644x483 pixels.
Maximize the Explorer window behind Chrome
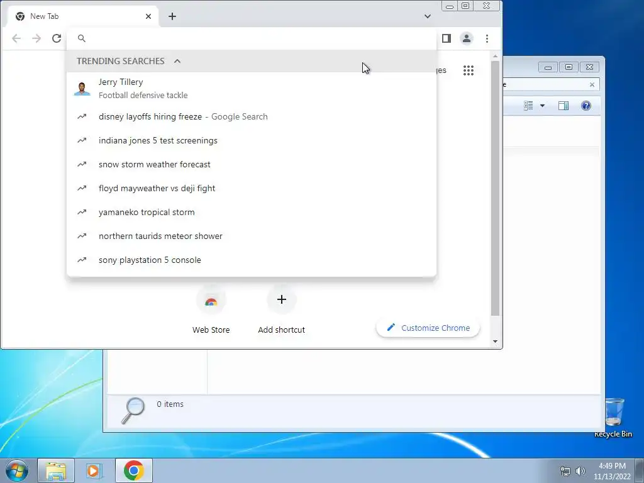(x=569, y=67)
